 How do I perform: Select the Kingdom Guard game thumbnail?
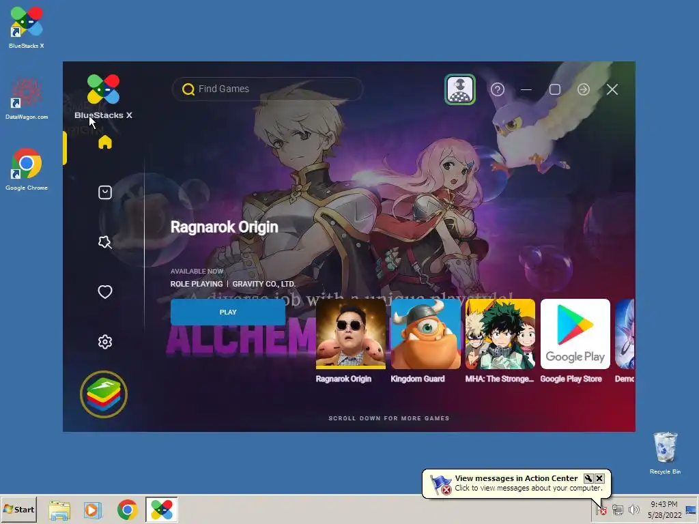(x=426, y=334)
